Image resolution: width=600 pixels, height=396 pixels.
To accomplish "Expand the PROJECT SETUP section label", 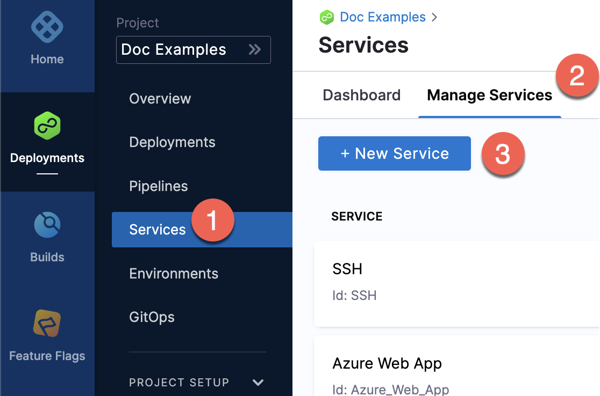I will [179, 383].
